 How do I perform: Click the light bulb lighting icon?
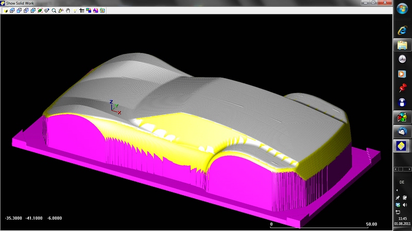tap(75, 10)
